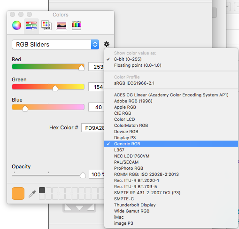This screenshot has height=229, width=239.
Task: Click the Opacity slider handle
Action: 83,175
